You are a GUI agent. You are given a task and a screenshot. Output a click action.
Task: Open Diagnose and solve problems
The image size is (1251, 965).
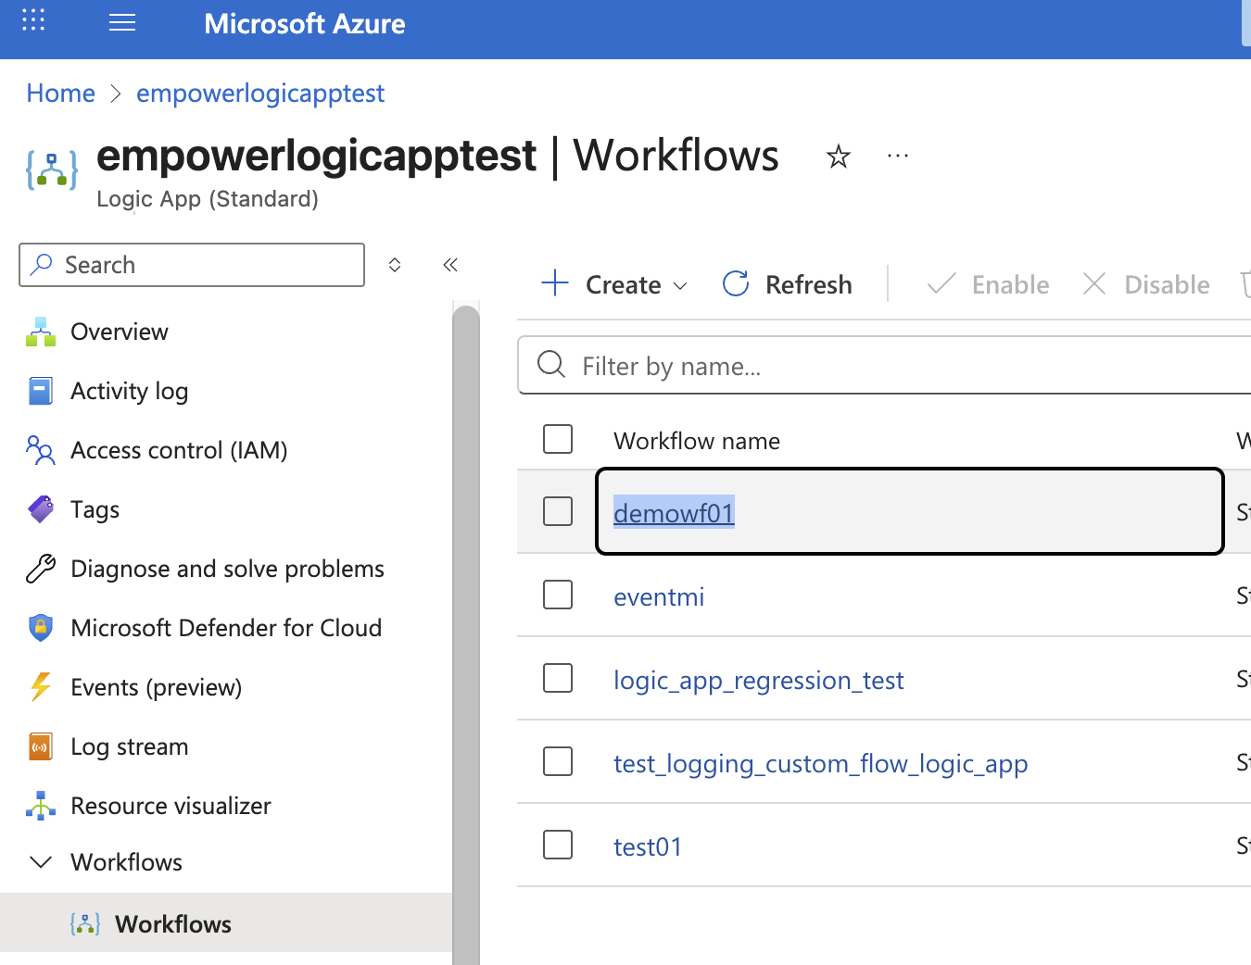(226, 569)
